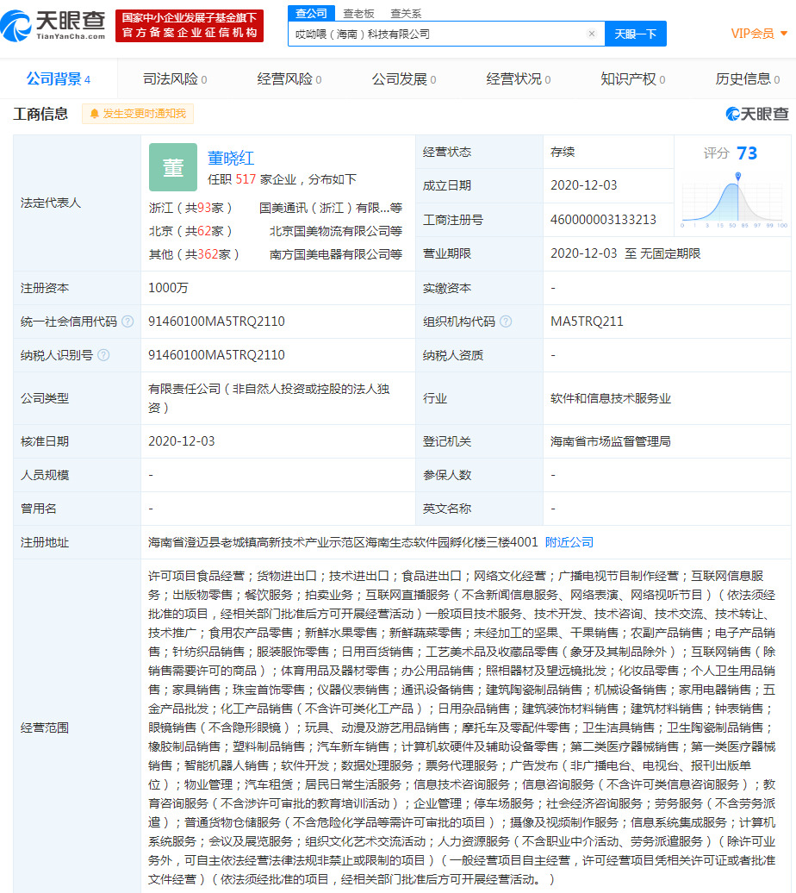Select the unified credit code 91460100MA5TRQ2110 in the 统一社会信用代码 row
The image size is (796, 893).
(x=216, y=322)
